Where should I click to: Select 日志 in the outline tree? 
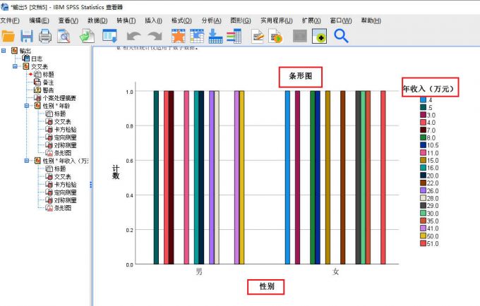(37, 59)
